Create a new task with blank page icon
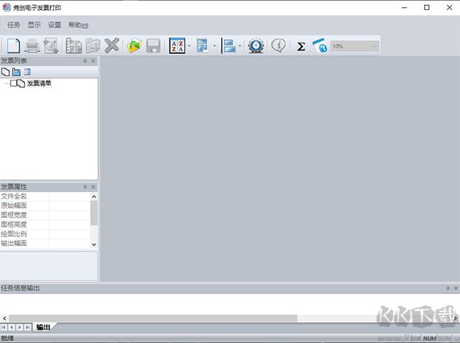Image resolution: width=460 pixels, height=343 pixels. 14,46
